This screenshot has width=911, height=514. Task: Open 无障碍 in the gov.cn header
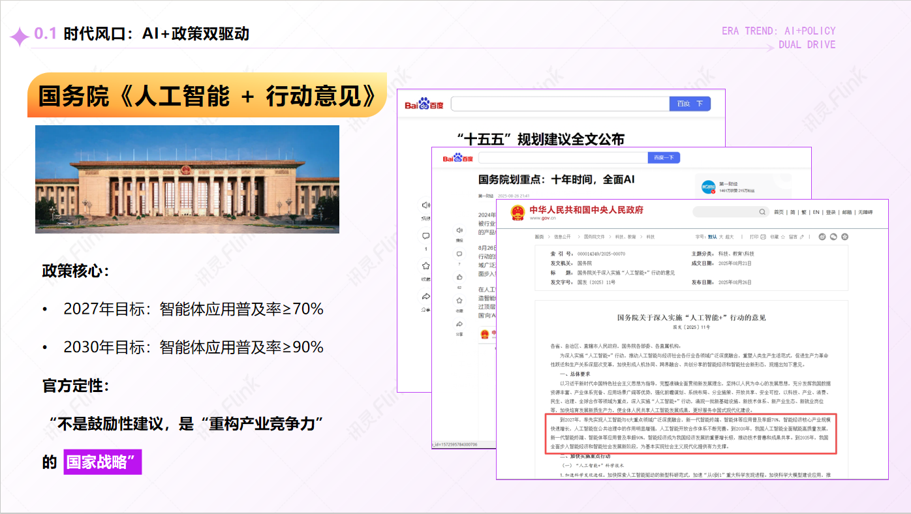click(x=865, y=212)
